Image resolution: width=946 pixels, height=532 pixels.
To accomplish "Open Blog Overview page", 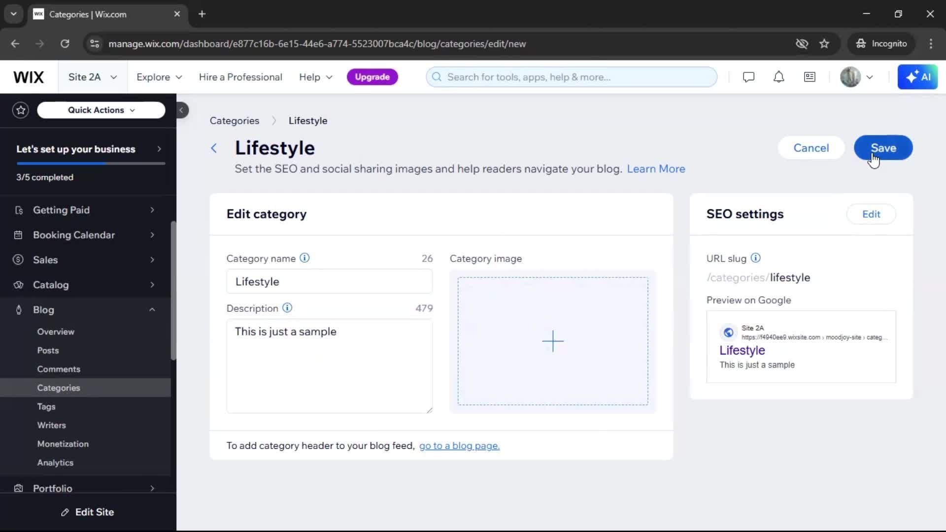I will [x=56, y=332].
